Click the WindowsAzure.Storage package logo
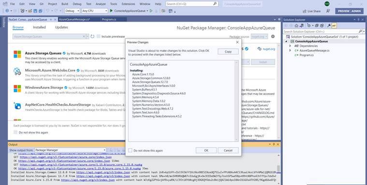Image resolution: width=367 pixels, height=185 pixels. click(x=17, y=88)
